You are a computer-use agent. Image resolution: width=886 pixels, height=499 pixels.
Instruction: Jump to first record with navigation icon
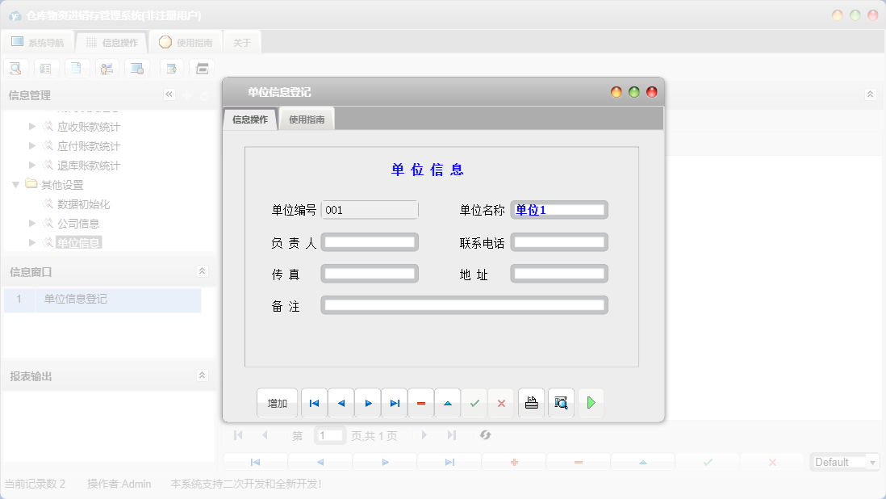(314, 402)
